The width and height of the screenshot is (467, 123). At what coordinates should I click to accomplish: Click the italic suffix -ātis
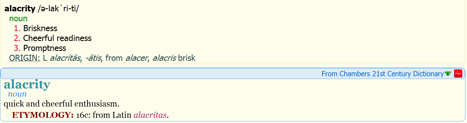pos(94,58)
